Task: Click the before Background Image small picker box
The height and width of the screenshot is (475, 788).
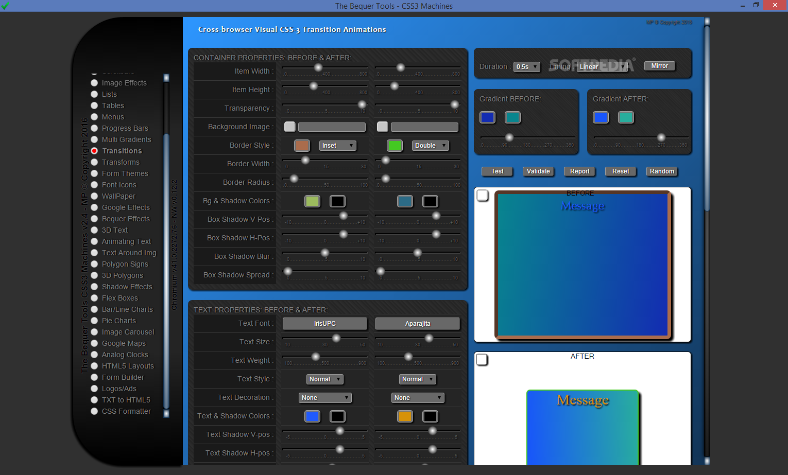Action: point(290,127)
